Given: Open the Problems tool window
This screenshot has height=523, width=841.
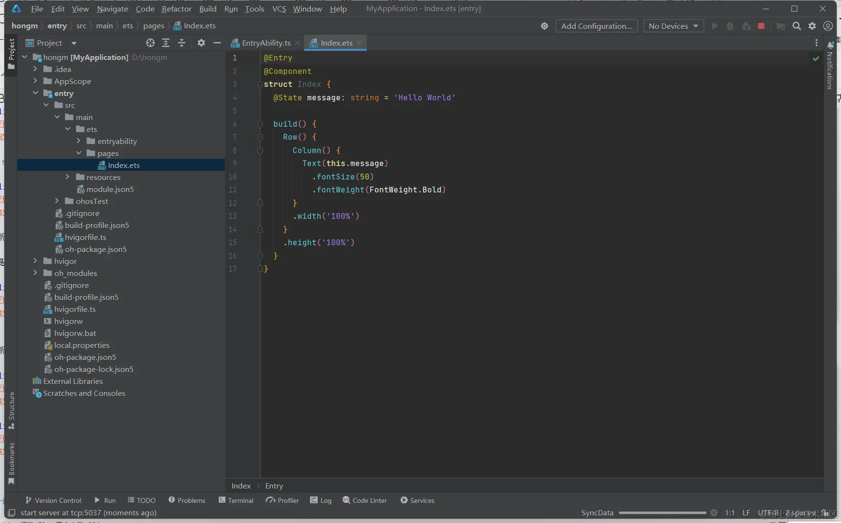Looking at the screenshot, I should (186, 500).
